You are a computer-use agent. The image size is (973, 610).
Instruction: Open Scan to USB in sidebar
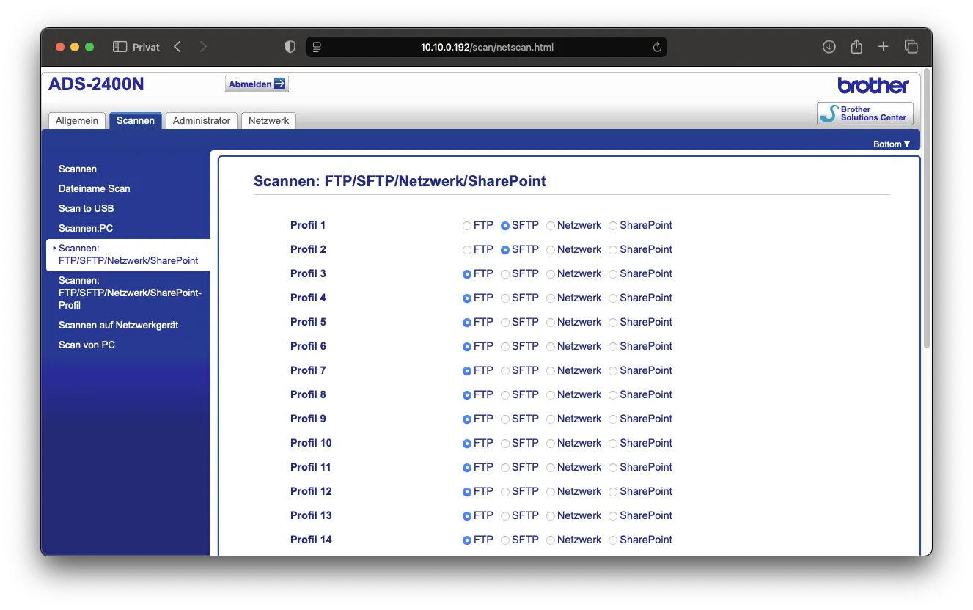click(87, 208)
